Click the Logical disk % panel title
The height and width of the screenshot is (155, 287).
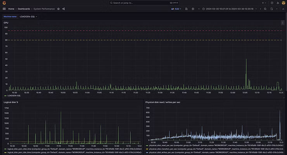point(11,102)
